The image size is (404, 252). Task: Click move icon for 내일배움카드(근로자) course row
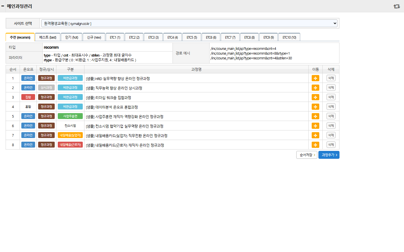pyautogui.click(x=315, y=145)
